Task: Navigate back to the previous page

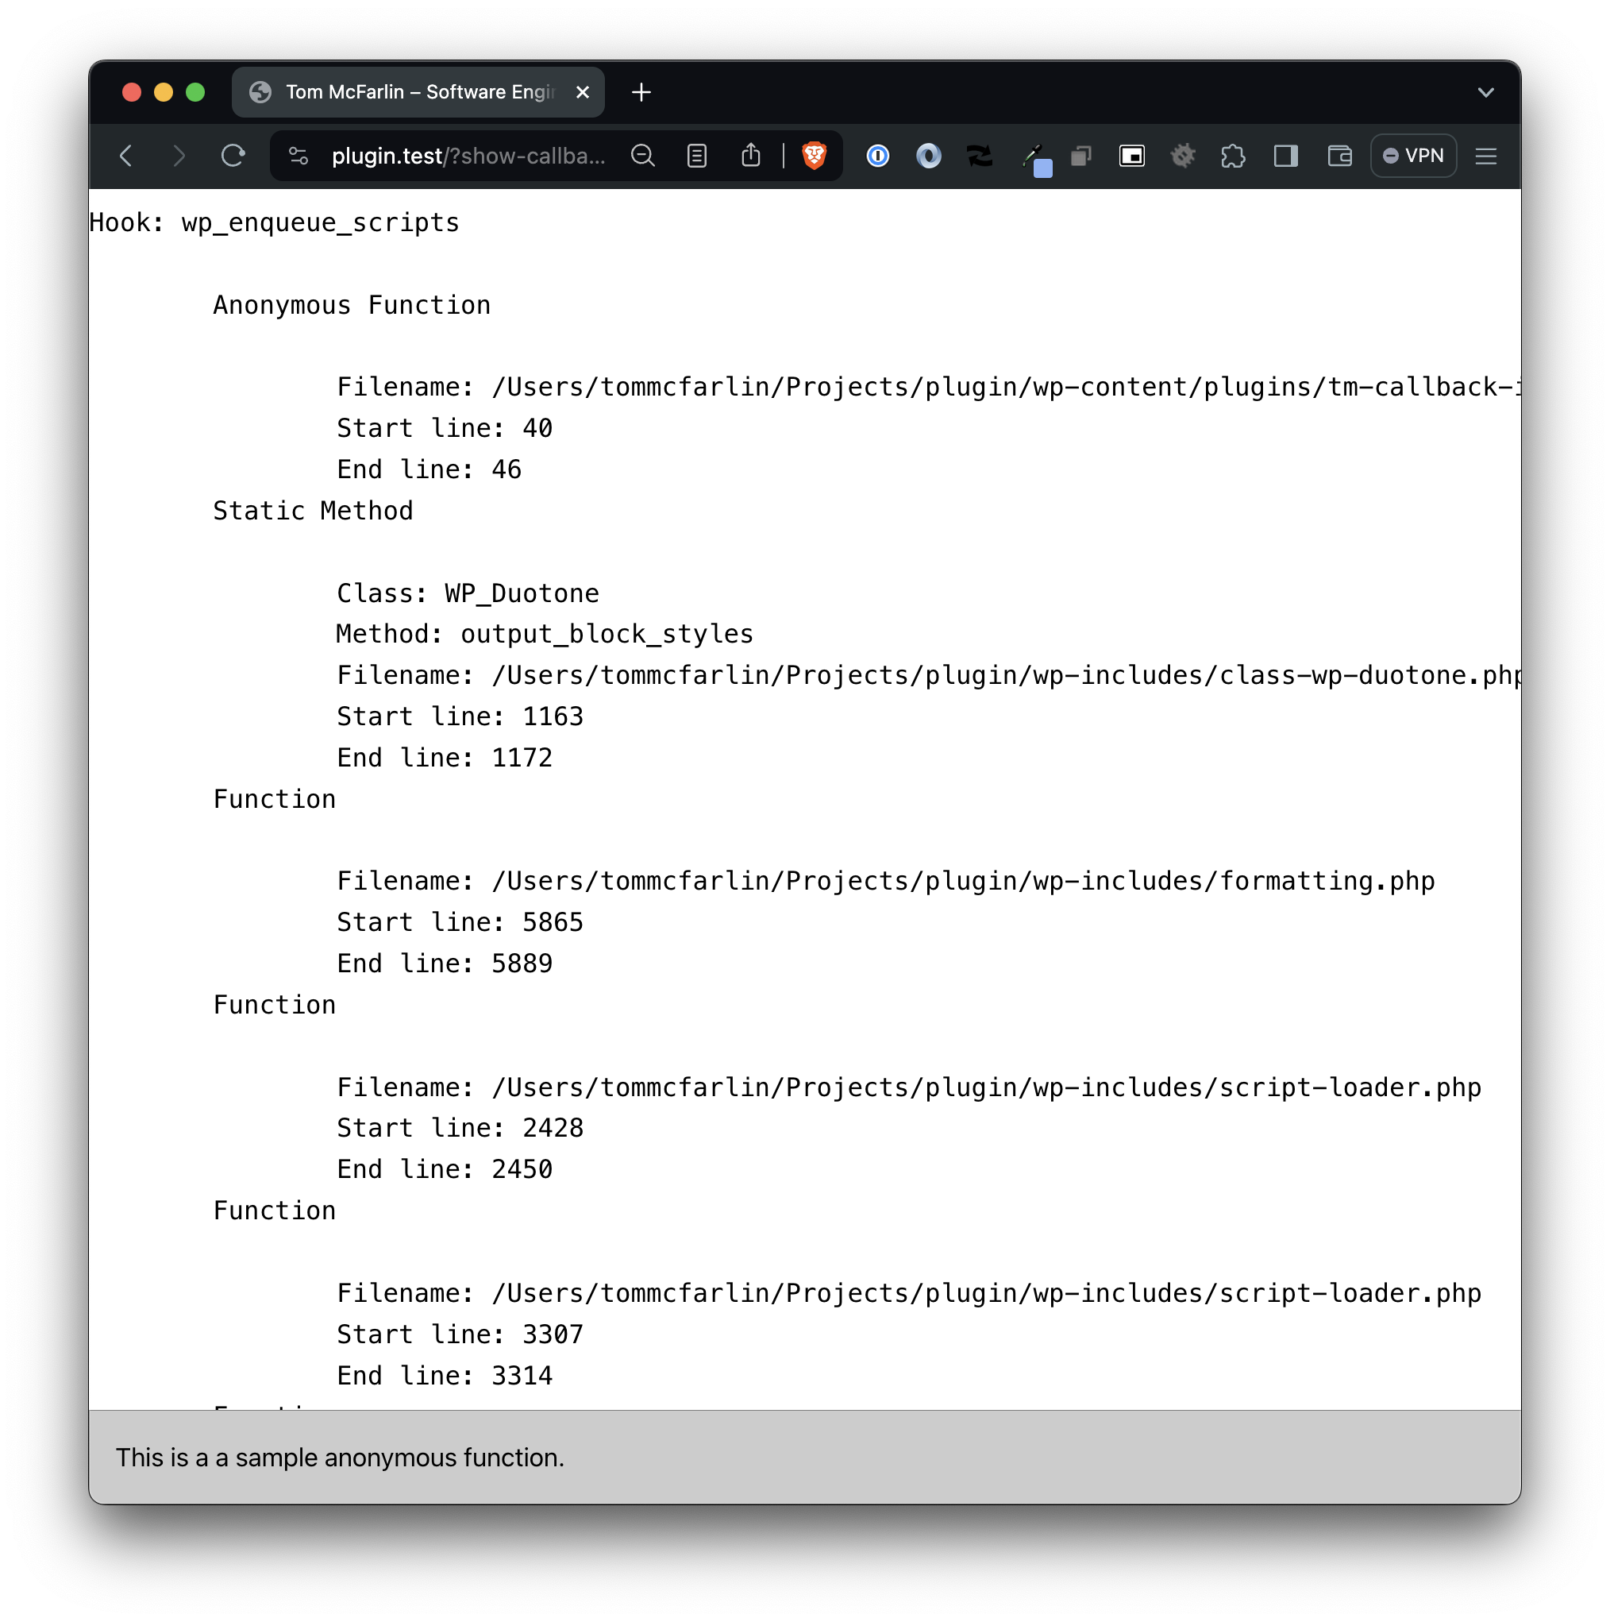Action: point(127,156)
